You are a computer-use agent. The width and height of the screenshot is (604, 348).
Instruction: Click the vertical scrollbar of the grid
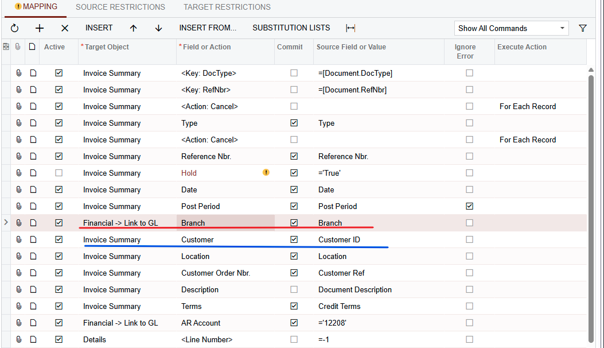[591, 208]
